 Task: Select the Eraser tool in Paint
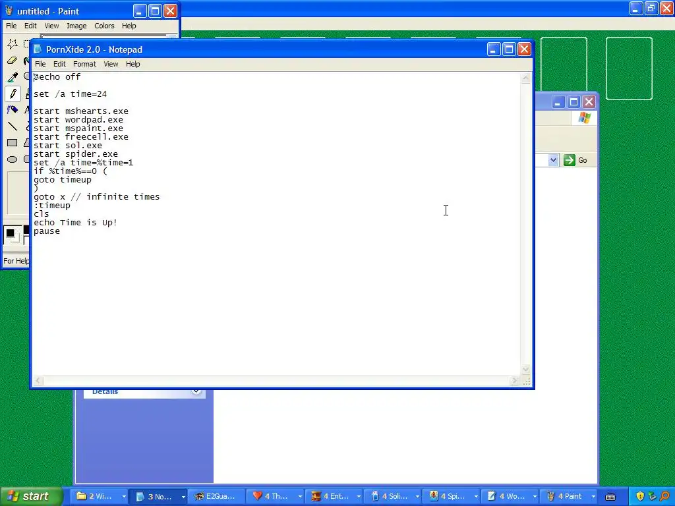pyautogui.click(x=13, y=60)
